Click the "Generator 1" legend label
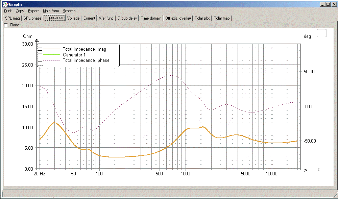 coord(74,55)
